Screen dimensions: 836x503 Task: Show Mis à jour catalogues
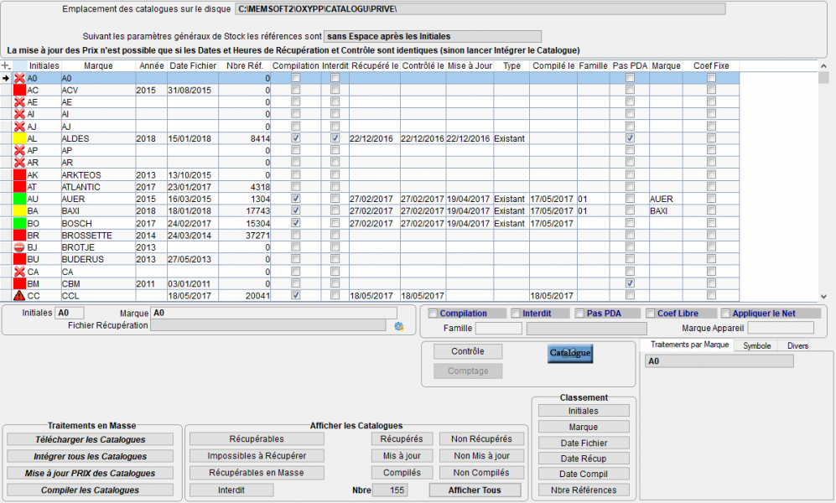402,456
